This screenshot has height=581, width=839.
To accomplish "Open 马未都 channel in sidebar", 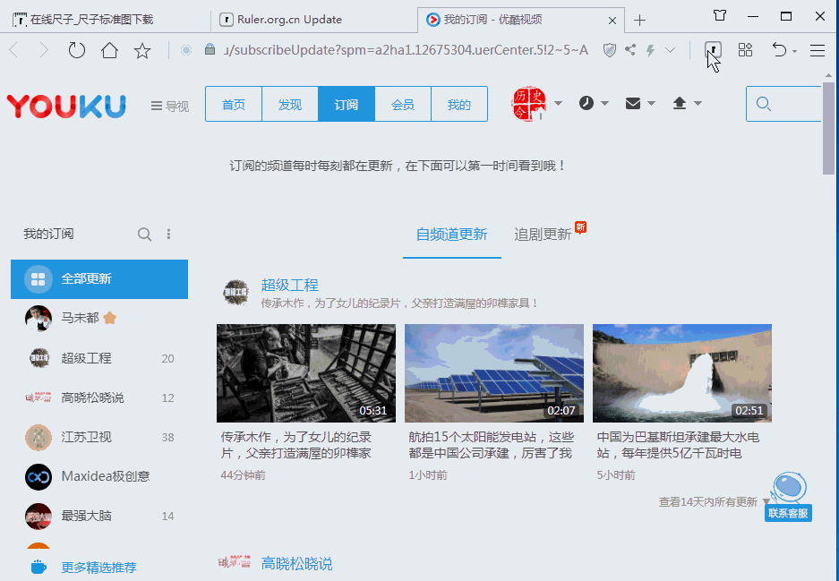I will pos(99,319).
